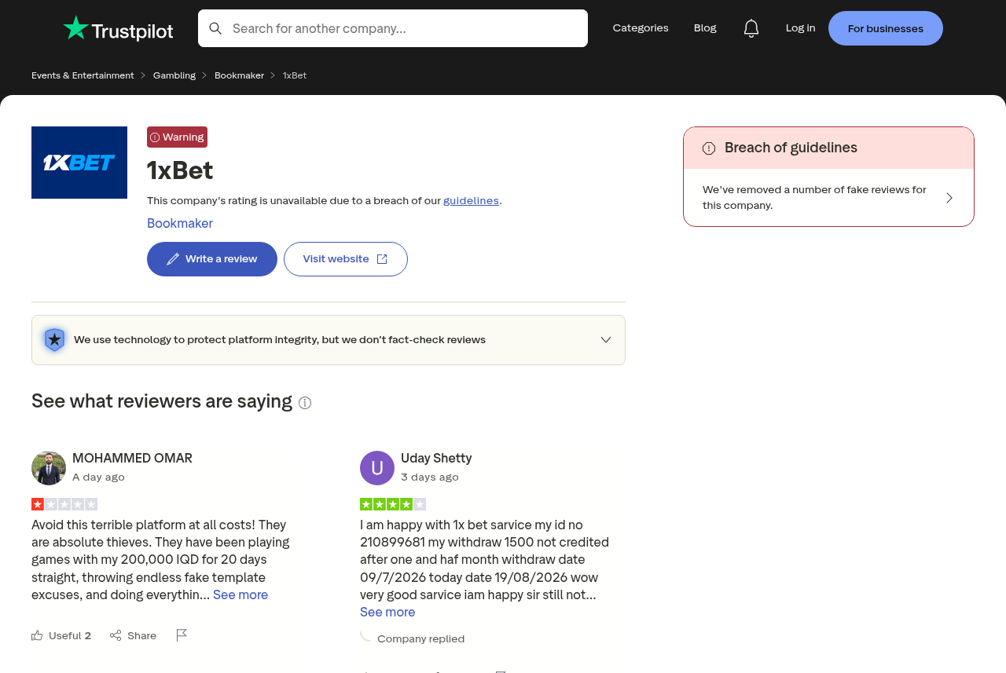1006x673 pixels.
Task: Click the For businesses button
Action: click(x=886, y=28)
